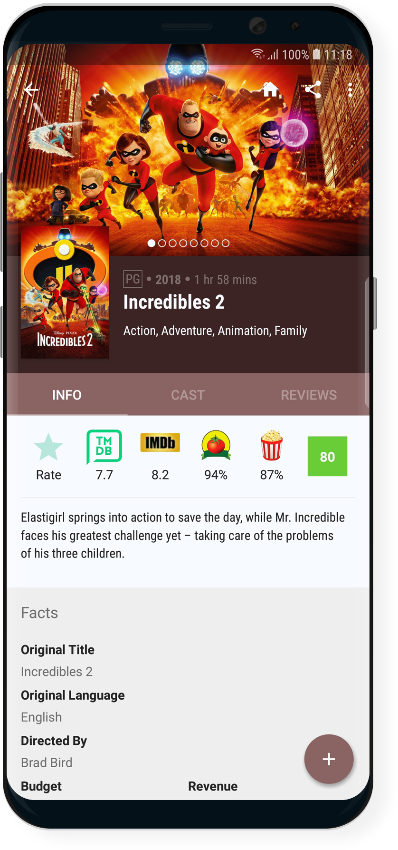View Rotten Tomatoes 94% score

click(216, 456)
